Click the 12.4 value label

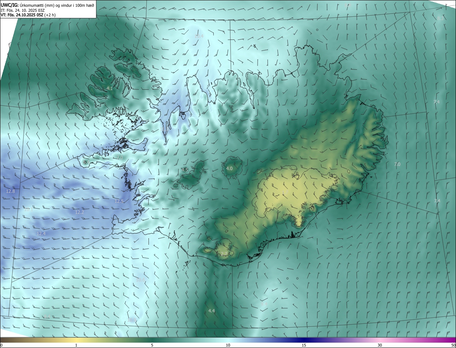(x=41, y=233)
